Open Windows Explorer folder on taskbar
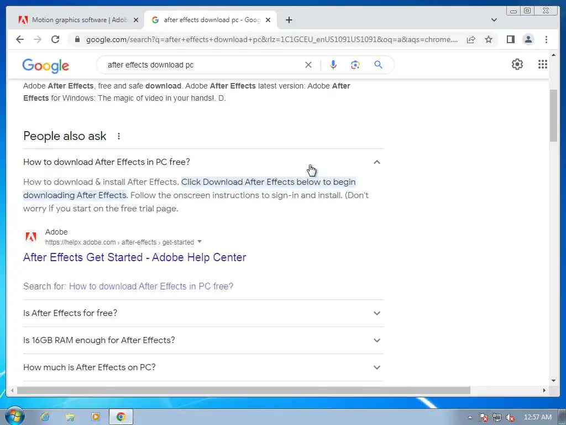566x425 pixels. (70, 417)
